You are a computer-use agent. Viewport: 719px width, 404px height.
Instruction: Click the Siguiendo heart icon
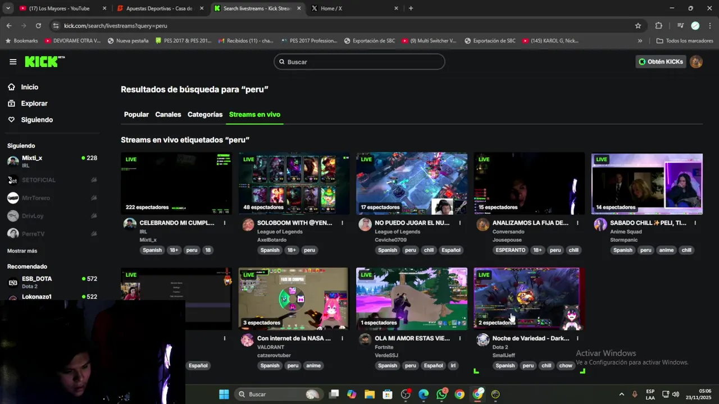pyautogui.click(x=11, y=120)
